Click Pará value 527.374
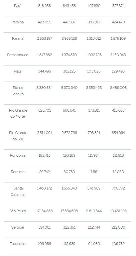136x256 pixels. [x=118, y=6]
